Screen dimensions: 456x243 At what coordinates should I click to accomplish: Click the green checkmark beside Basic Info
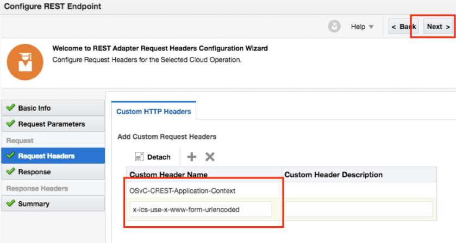tap(10, 108)
